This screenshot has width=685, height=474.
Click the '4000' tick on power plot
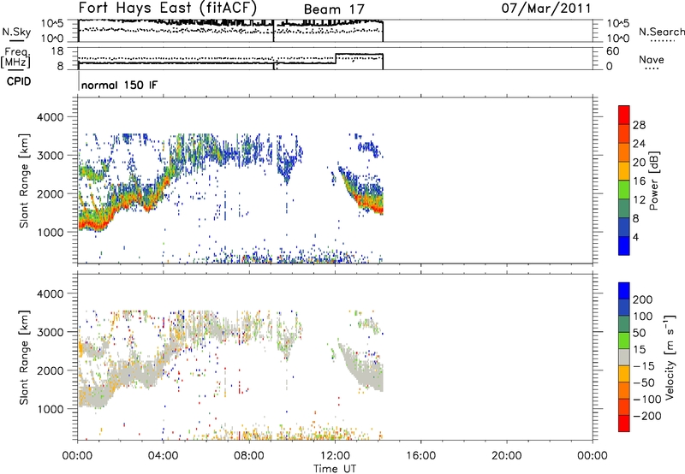(51, 117)
